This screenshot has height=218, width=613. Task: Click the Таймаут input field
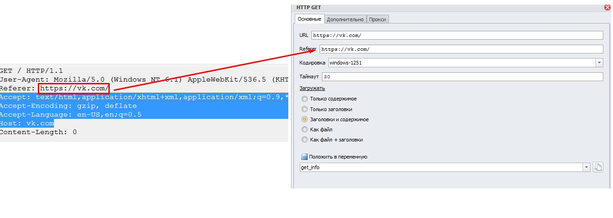coord(462,77)
